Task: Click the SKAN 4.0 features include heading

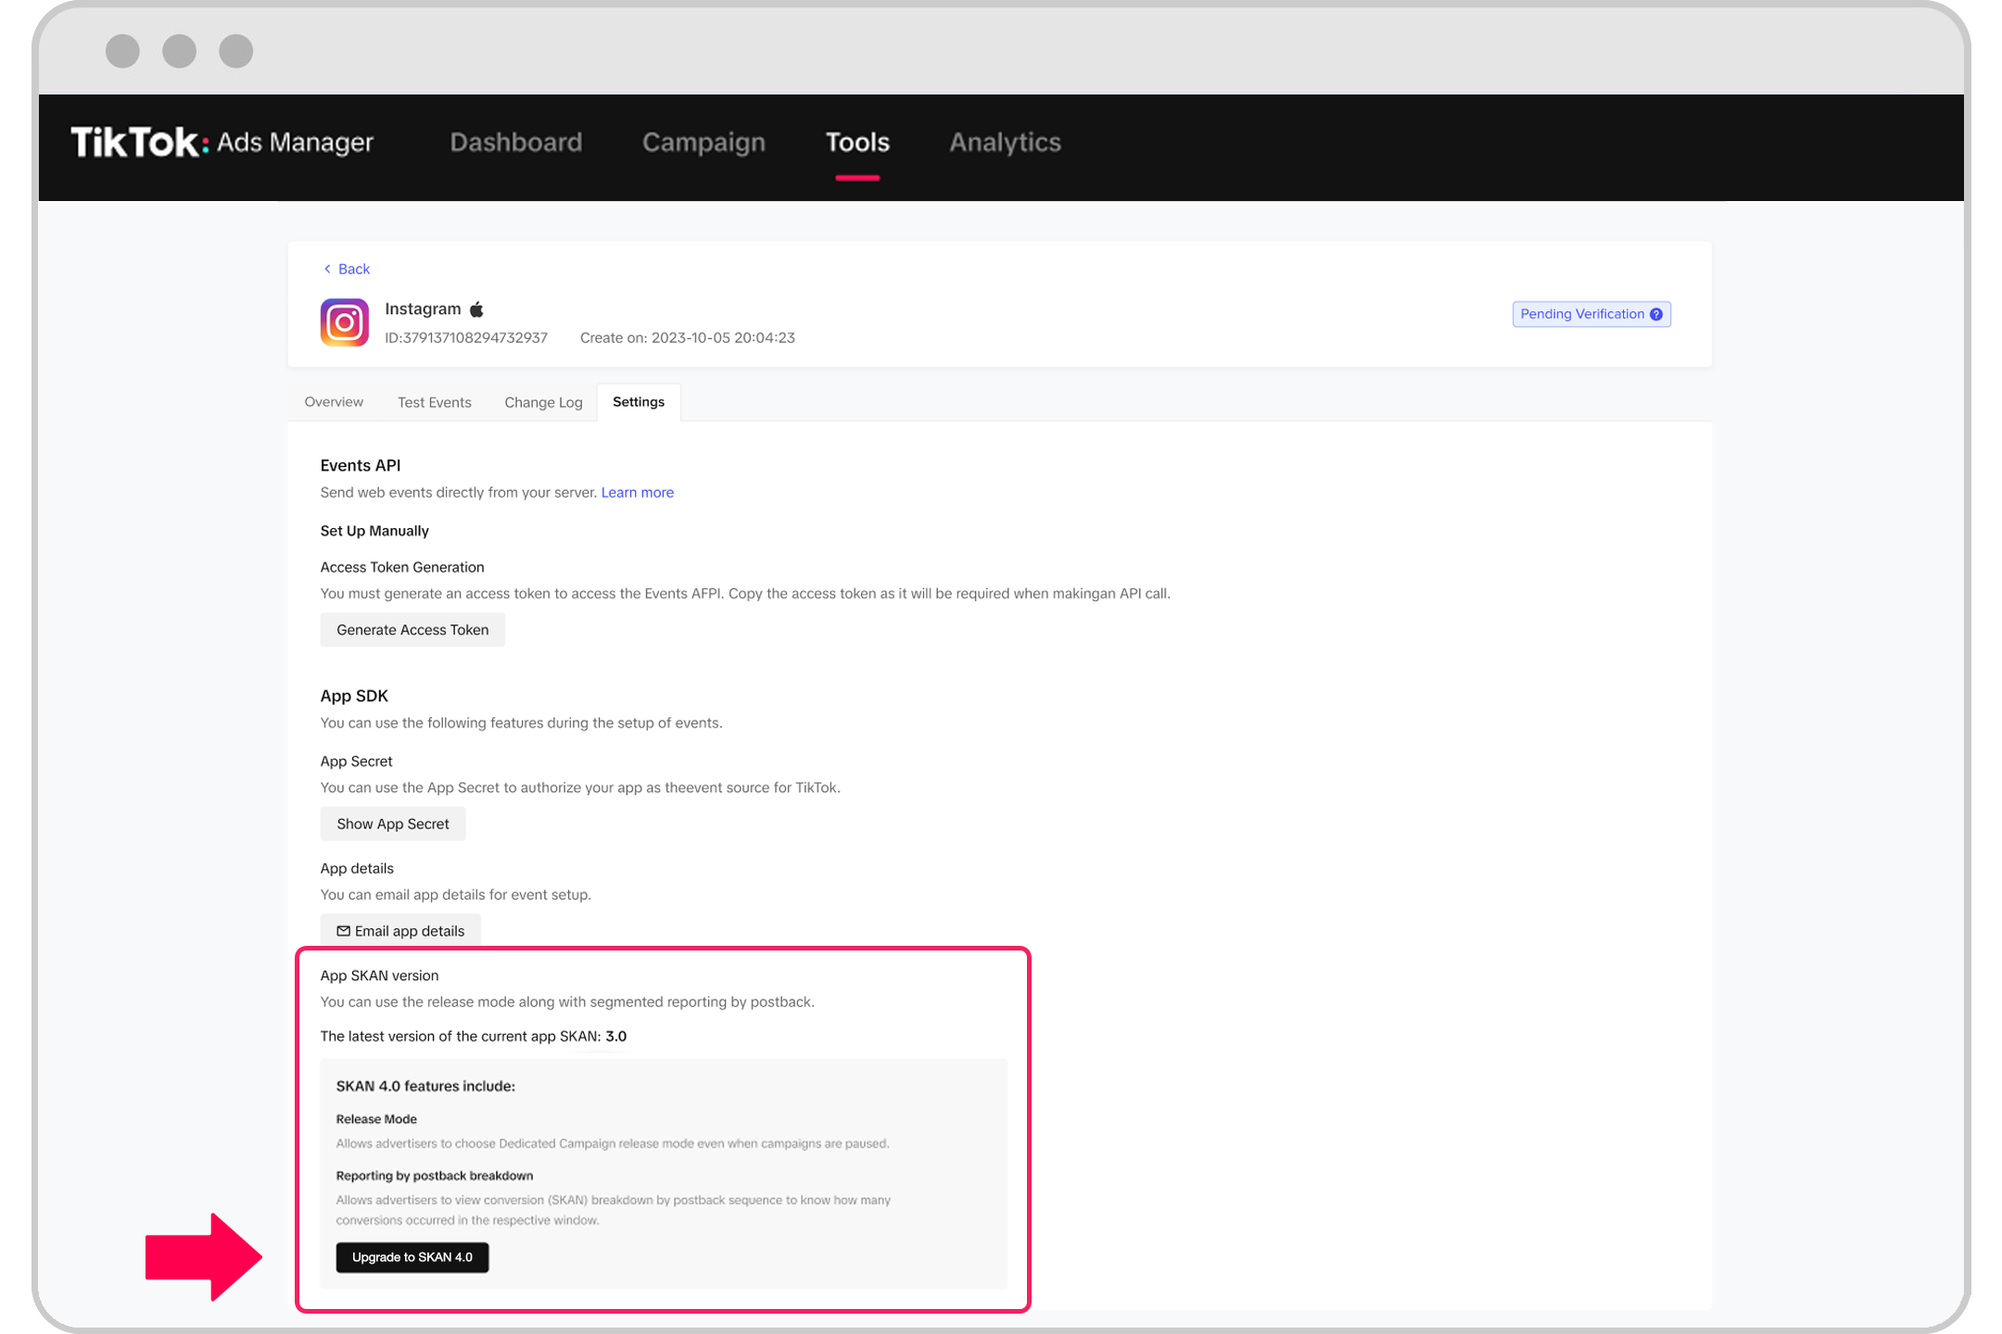Action: 425,1086
